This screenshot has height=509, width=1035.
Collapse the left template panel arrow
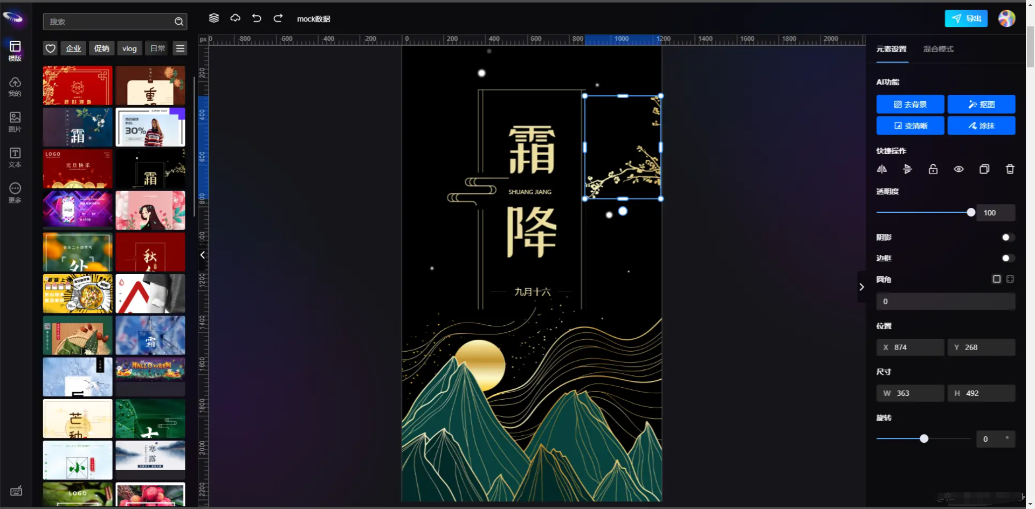click(x=203, y=255)
